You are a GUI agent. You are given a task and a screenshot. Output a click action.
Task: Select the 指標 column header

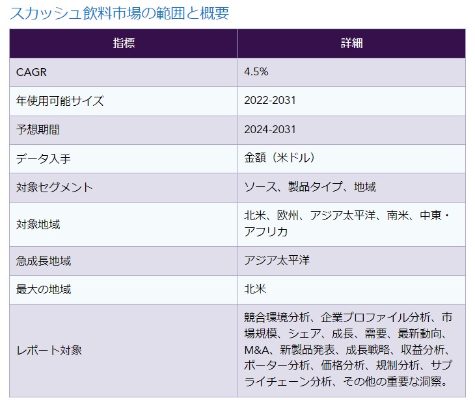[124, 44]
